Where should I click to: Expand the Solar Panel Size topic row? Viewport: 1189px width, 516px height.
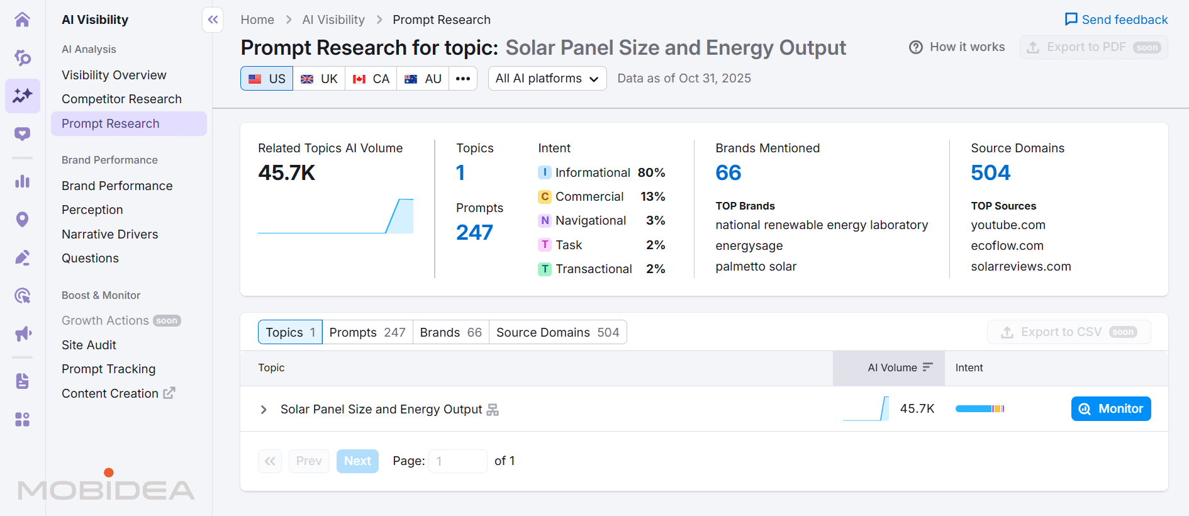pos(264,410)
